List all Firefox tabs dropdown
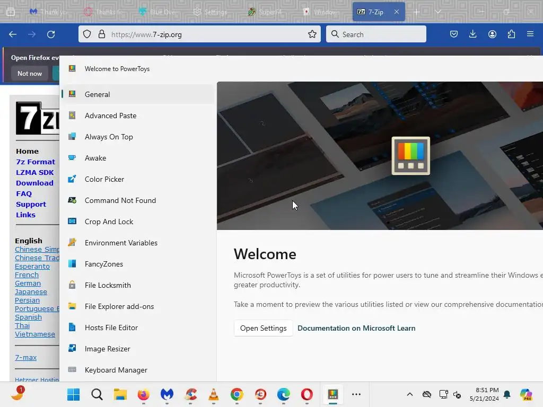 tap(438, 12)
